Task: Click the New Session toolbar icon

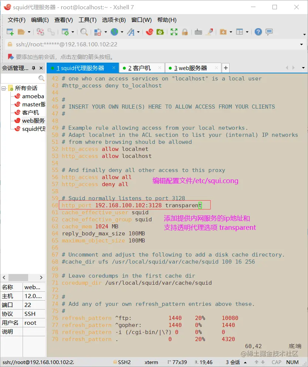Action: tap(10, 32)
